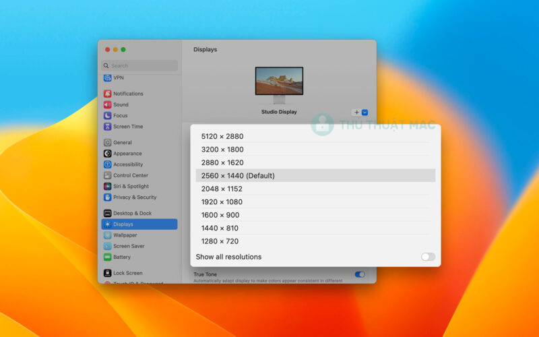Open the Battery icon in sidebar
539x337 pixels.
point(108,257)
